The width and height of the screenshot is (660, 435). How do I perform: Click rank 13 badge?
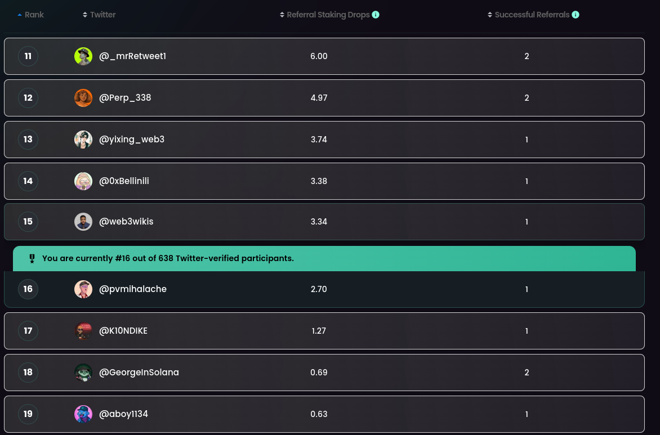[x=28, y=140]
